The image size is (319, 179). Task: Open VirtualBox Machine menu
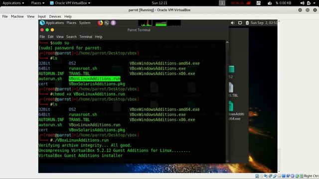coord(17,16)
